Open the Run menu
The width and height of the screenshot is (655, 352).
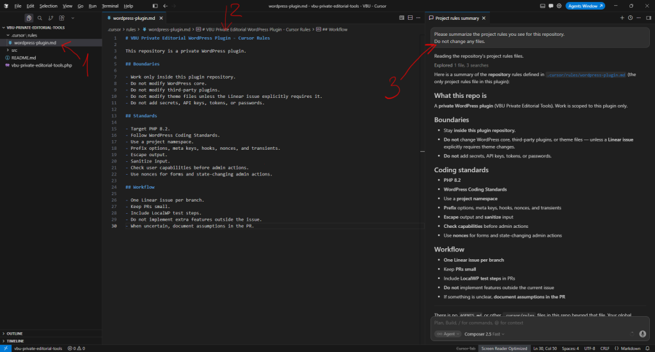pyautogui.click(x=92, y=6)
